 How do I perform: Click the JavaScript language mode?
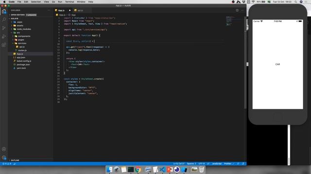coord(217,164)
